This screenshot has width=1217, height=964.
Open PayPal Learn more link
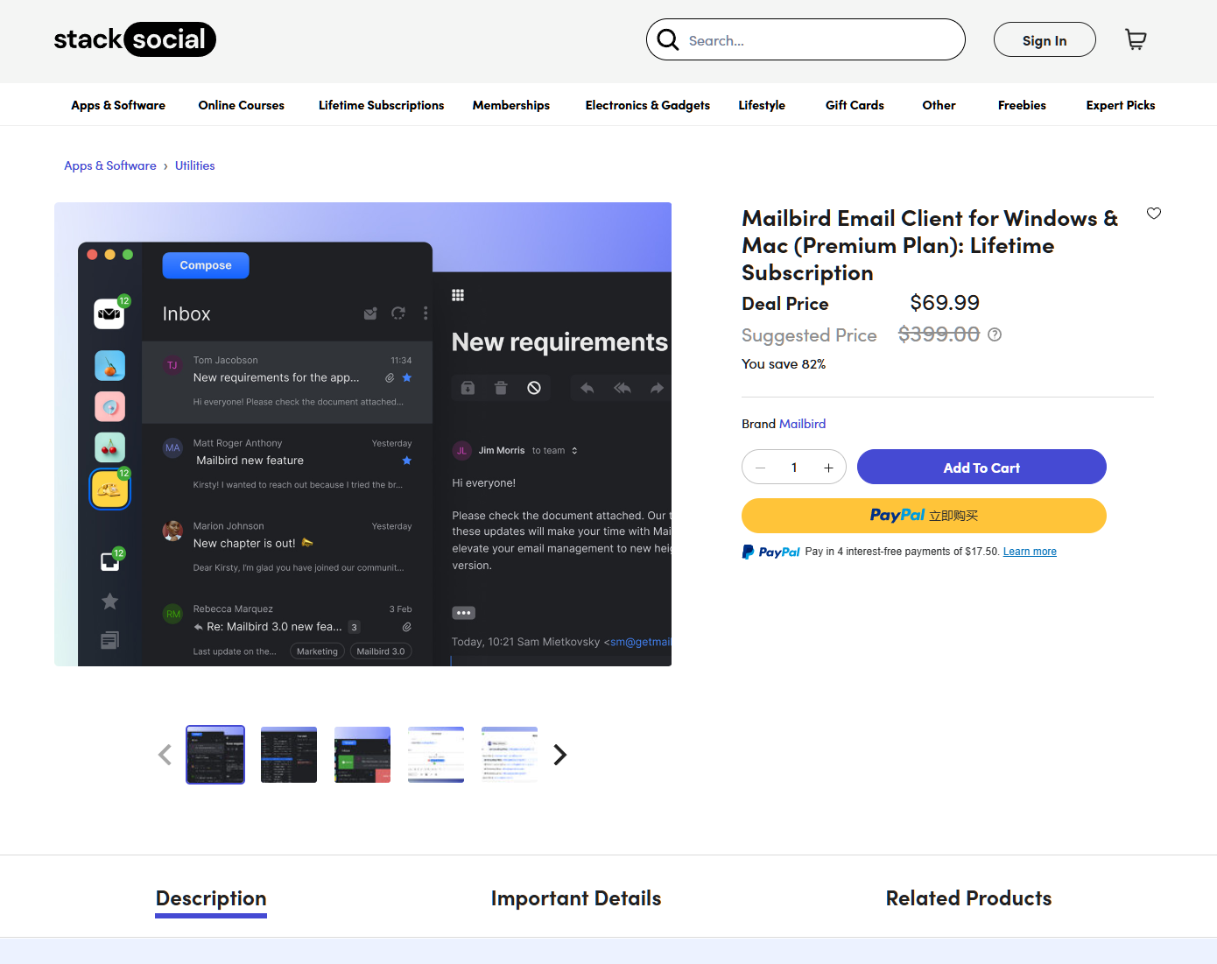pos(1030,552)
